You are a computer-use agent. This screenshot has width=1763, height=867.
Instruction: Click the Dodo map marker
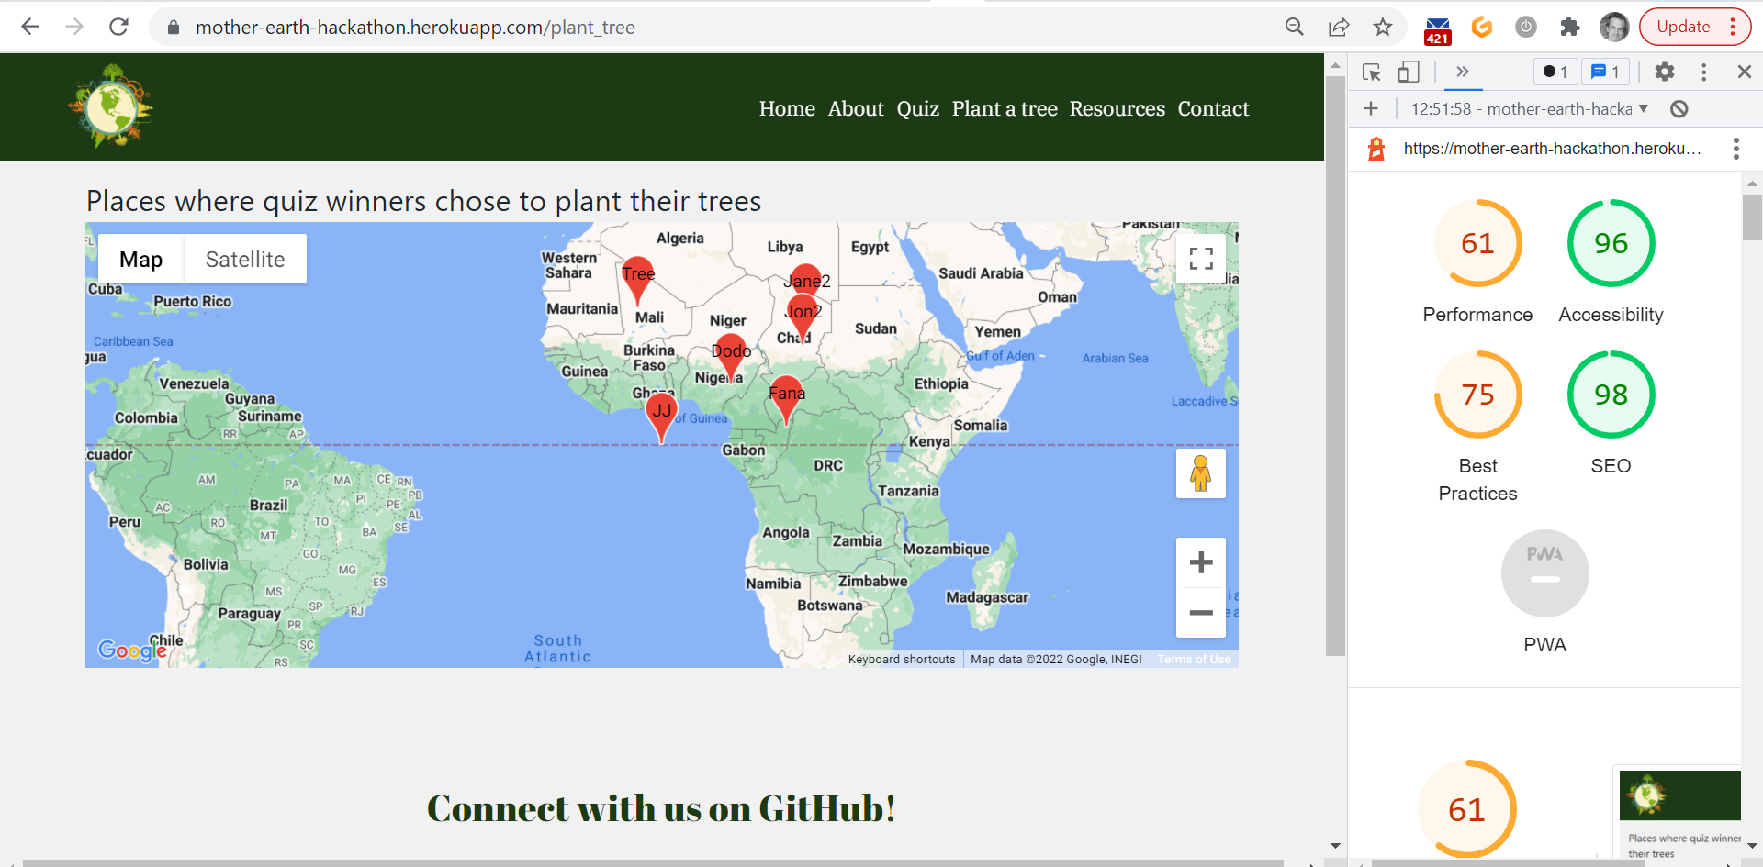[x=731, y=357]
